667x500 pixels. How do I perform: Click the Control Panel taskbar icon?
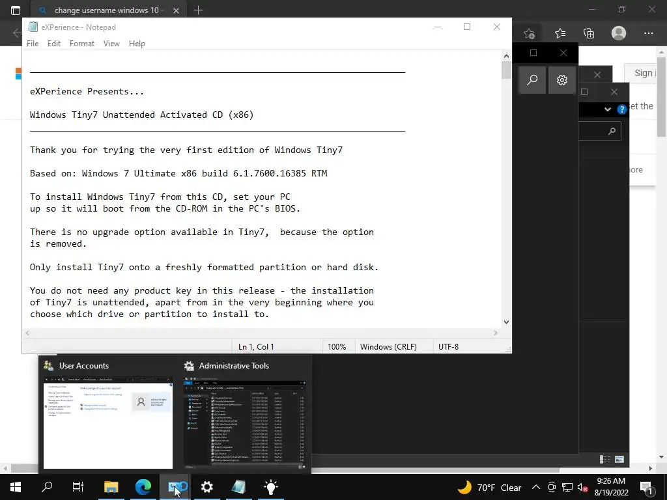[175, 487]
